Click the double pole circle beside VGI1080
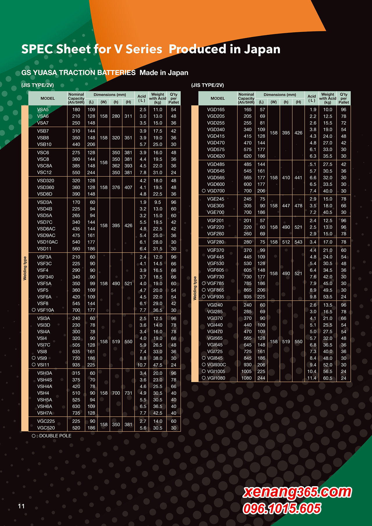This screenshot has height=526, width=372. pyautogui.click(x=204, y=378)
